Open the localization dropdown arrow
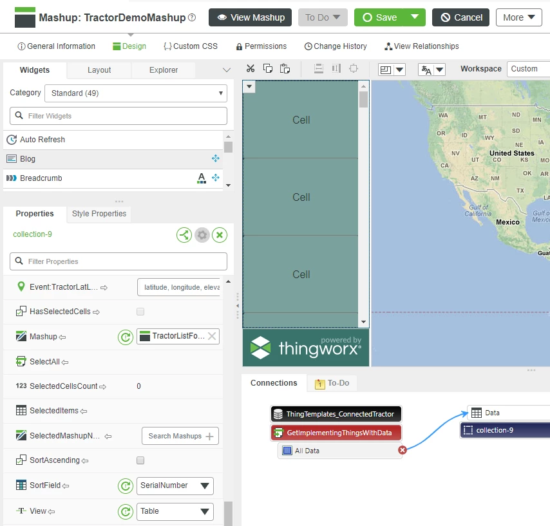 (439, 70)
